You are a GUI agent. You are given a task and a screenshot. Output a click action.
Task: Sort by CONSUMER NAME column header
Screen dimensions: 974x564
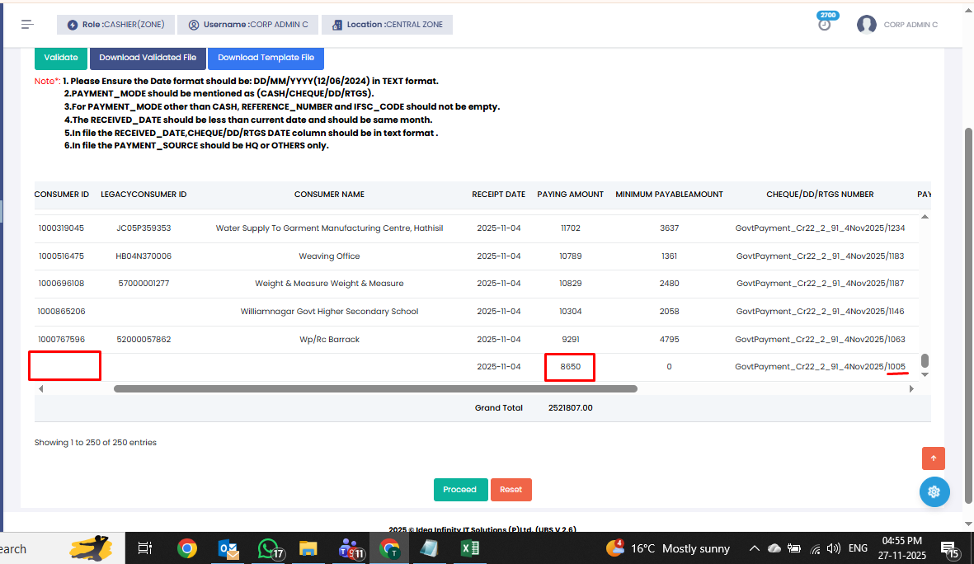tap(329, 195)
